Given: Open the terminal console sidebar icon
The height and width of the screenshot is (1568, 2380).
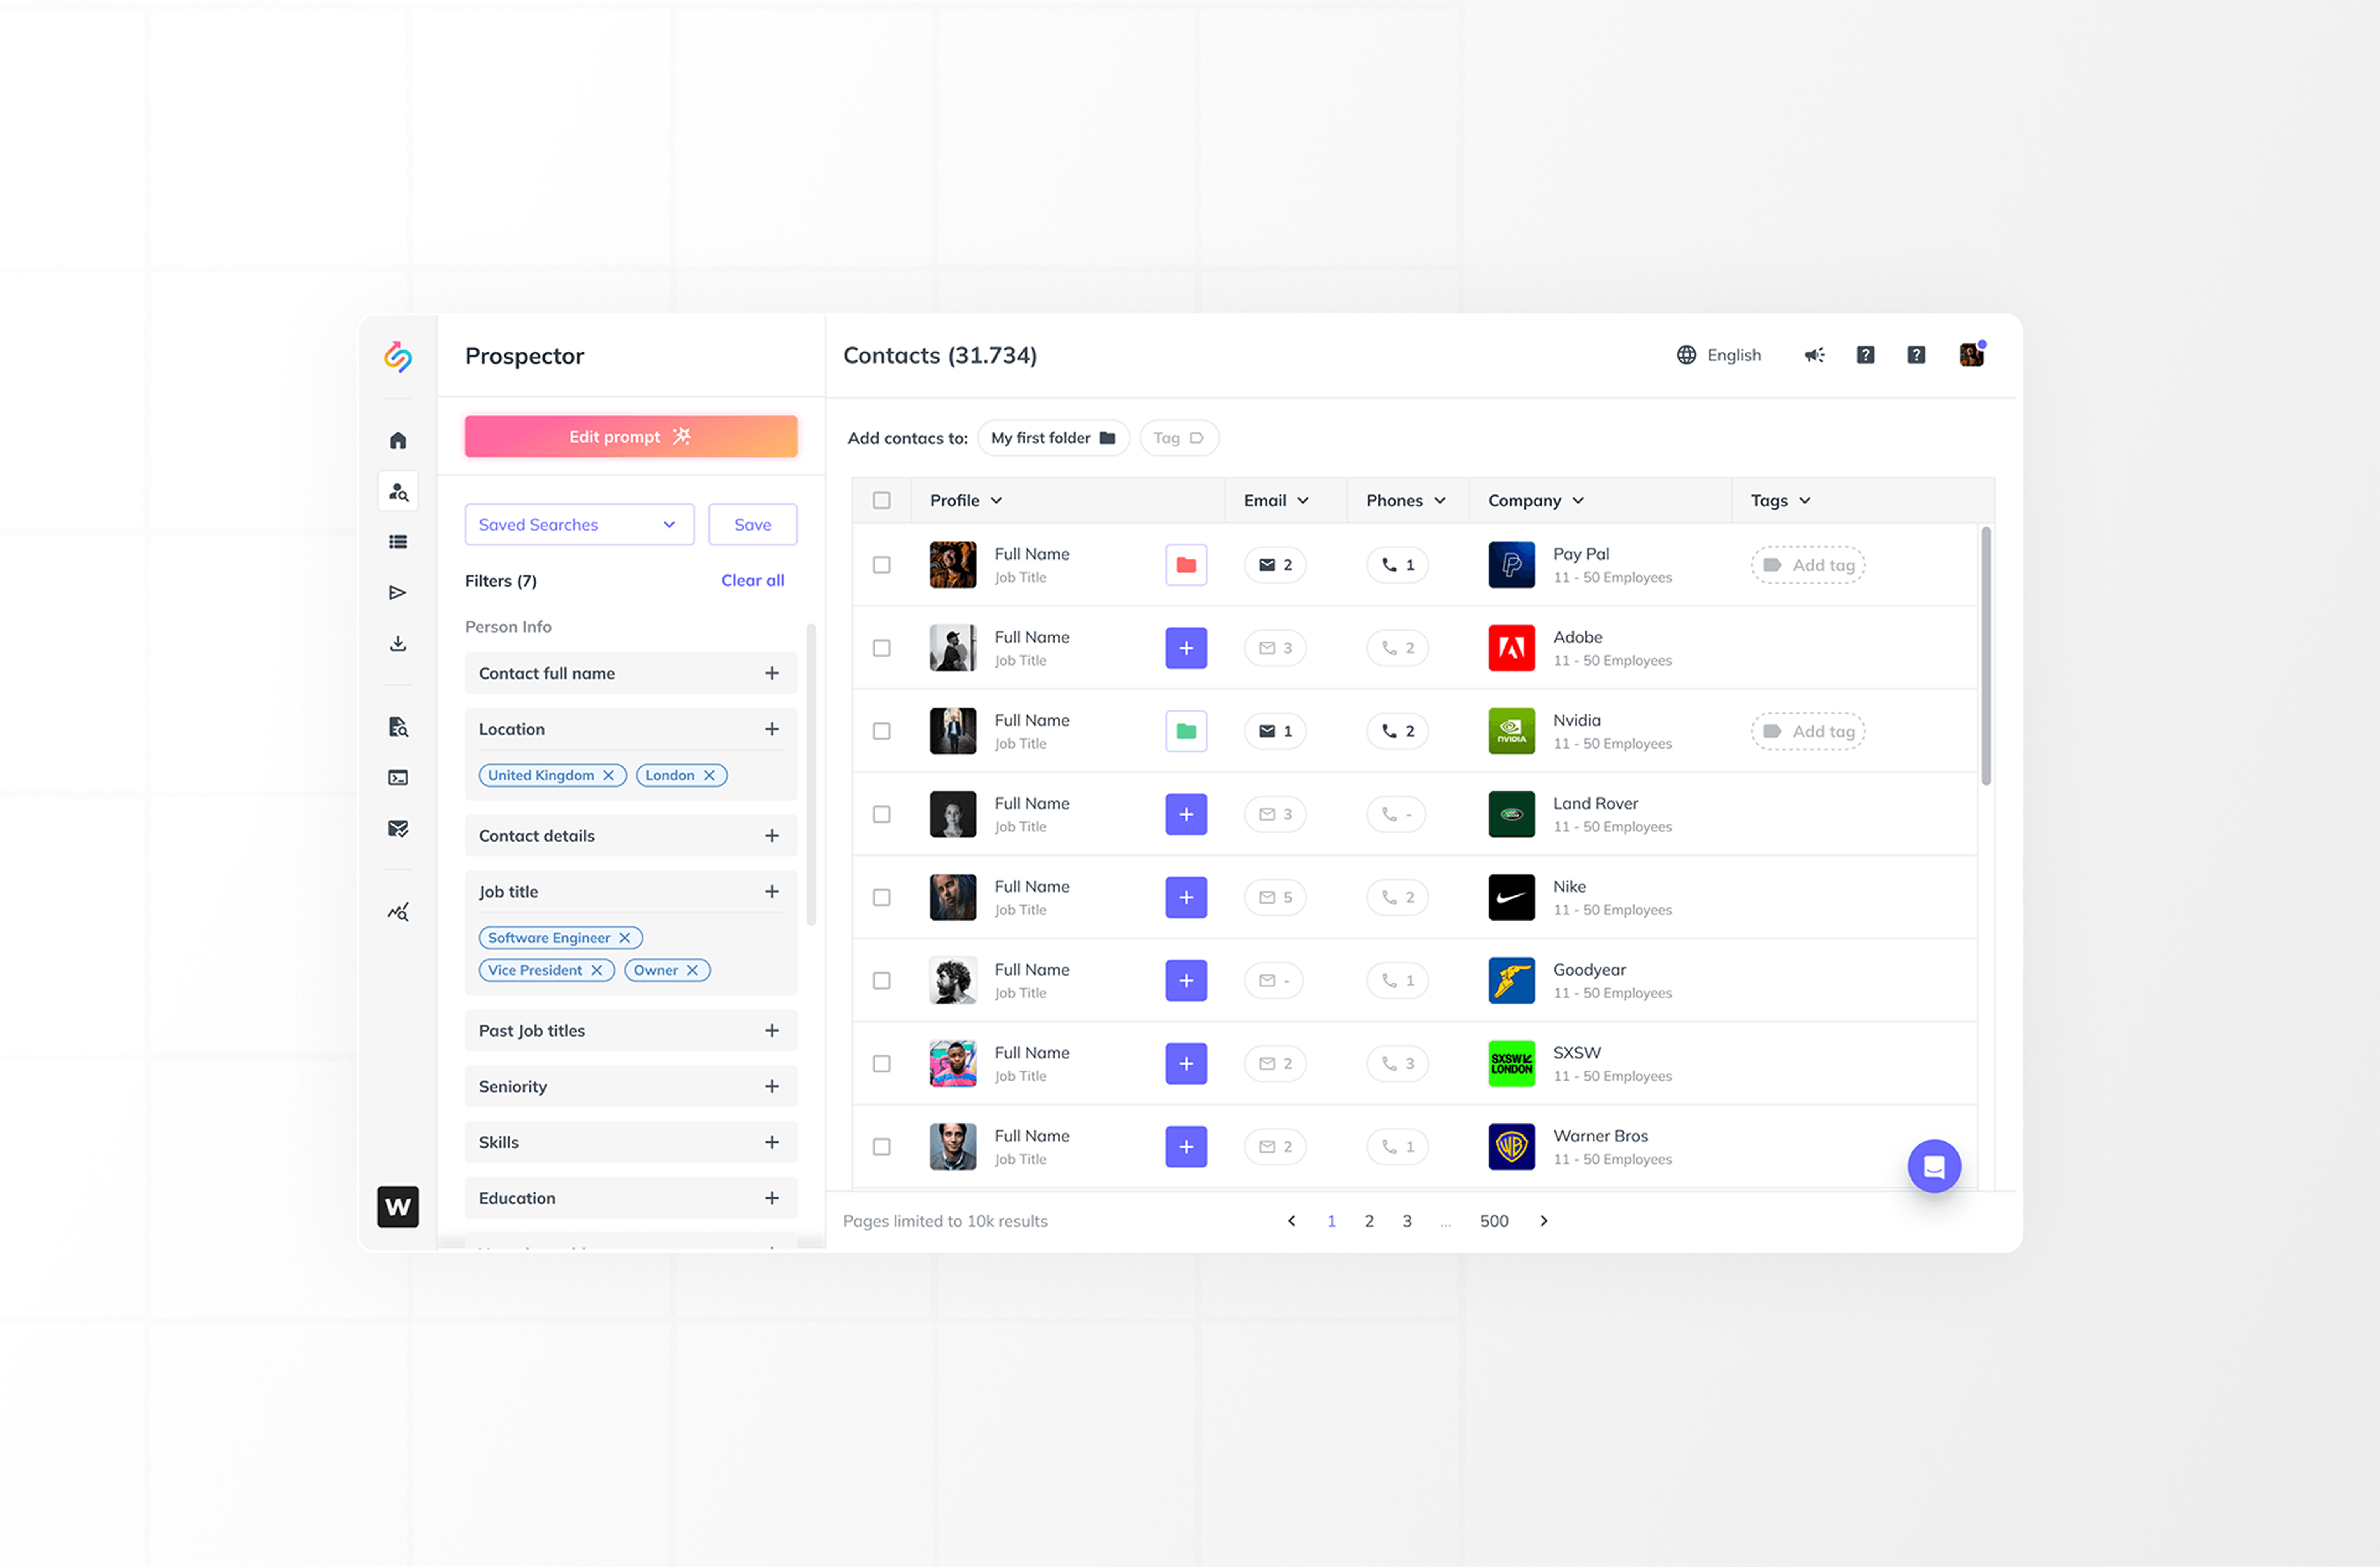Looking at the screenshot, I should click(x=398, y=778).
